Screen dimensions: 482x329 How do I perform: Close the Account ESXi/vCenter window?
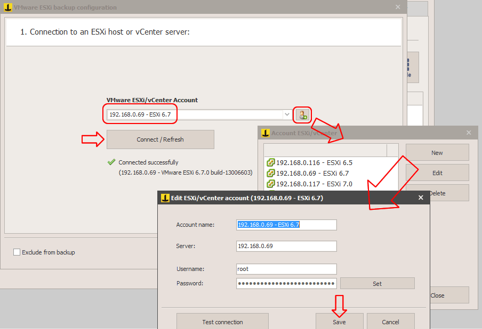(x=469, y=133)
